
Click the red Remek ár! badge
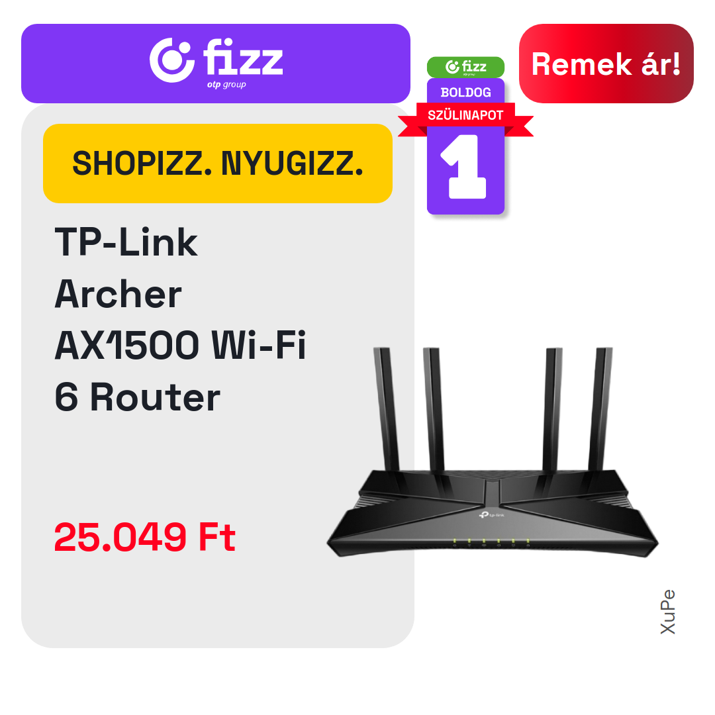click(x=606, y=64)
